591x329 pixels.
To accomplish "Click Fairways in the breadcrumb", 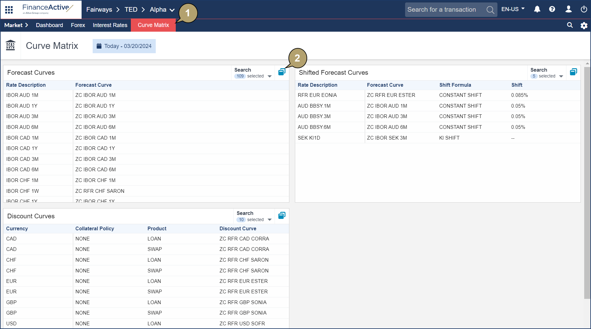I will pos(99,10).
